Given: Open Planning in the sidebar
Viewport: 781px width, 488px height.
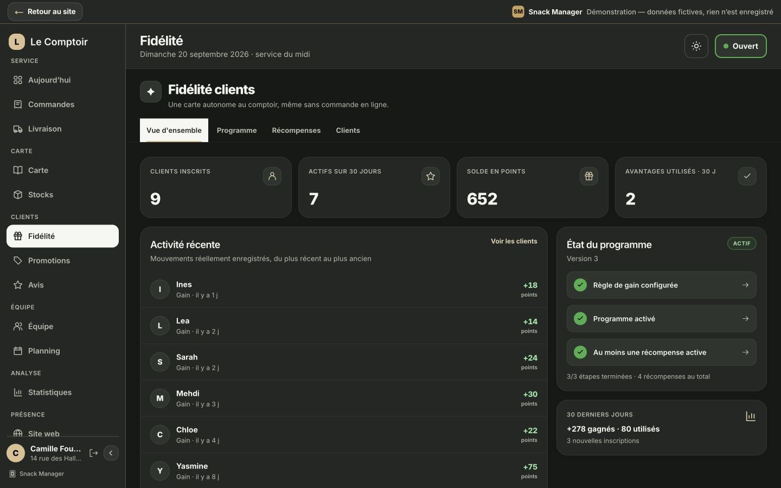Looking at the screenshot, I should 62,351.
